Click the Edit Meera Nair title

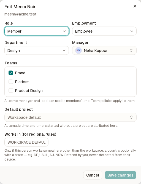point(20,7)
